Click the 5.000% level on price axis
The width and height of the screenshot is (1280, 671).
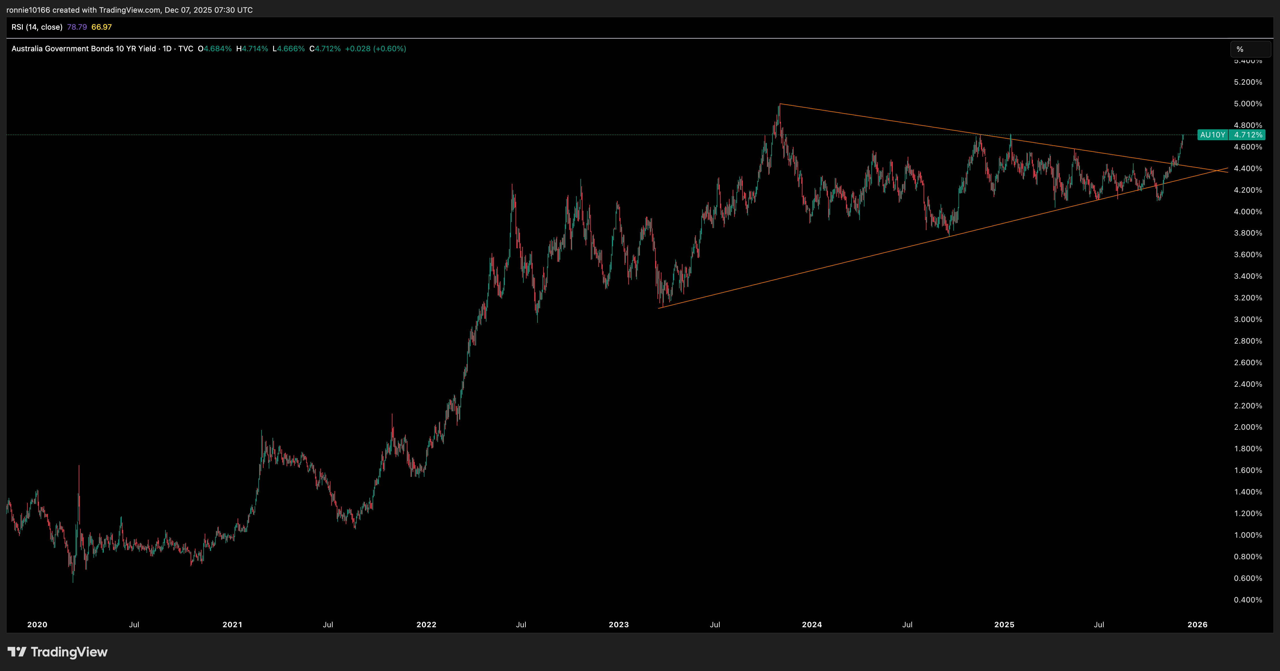pyautogui.click(x=1248, y=104)
